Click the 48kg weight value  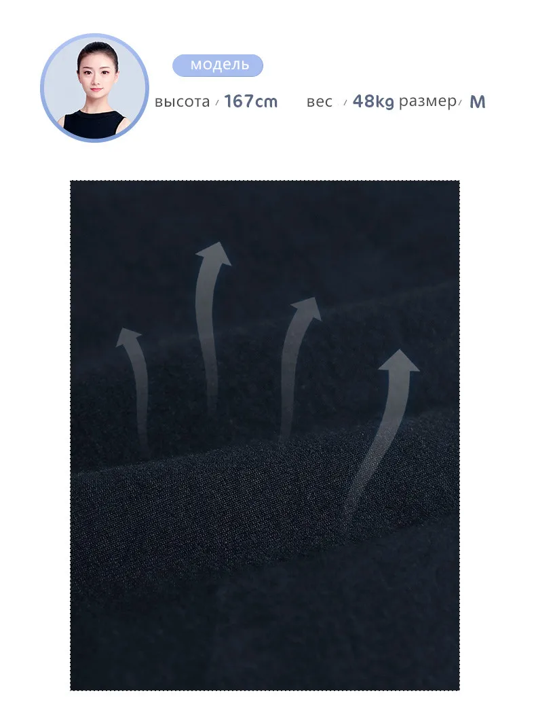point(373,102)
